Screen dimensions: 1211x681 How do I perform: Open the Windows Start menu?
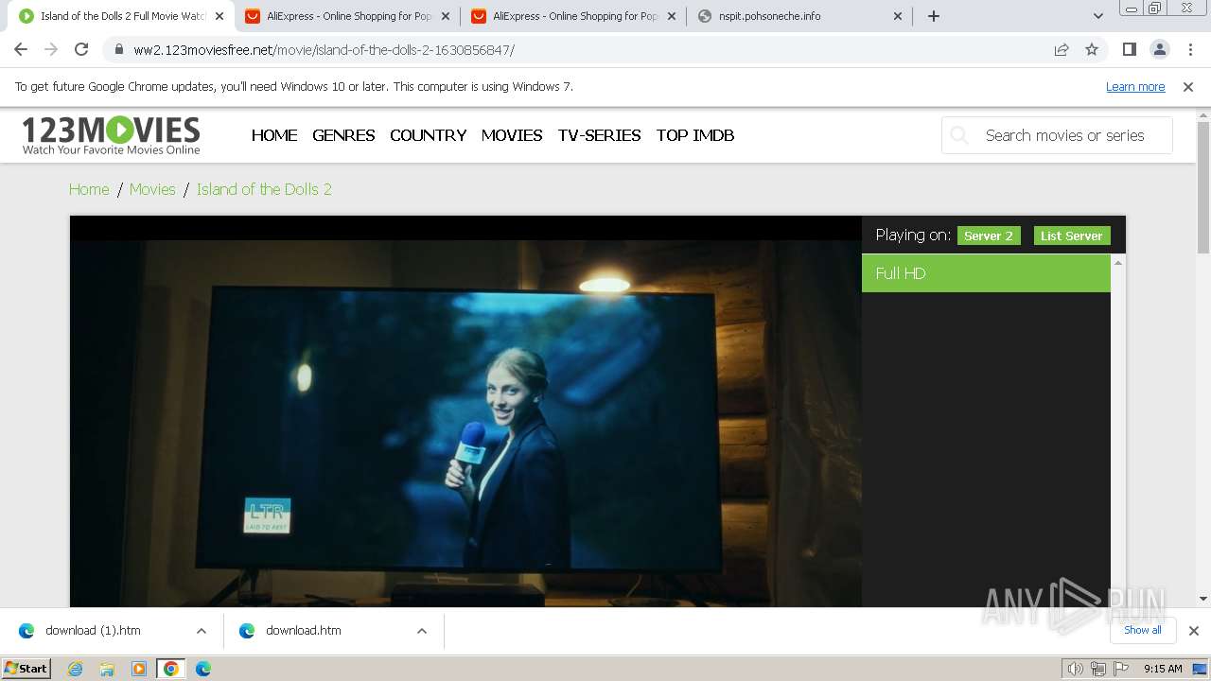point(26,669)
